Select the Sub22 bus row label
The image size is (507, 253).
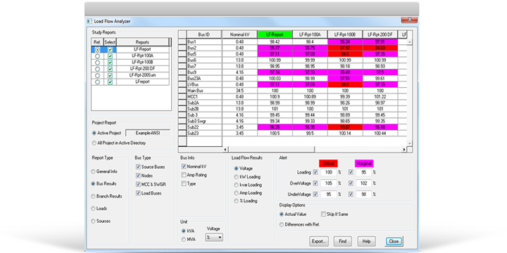pyautogui.click(x=204, y=127)
